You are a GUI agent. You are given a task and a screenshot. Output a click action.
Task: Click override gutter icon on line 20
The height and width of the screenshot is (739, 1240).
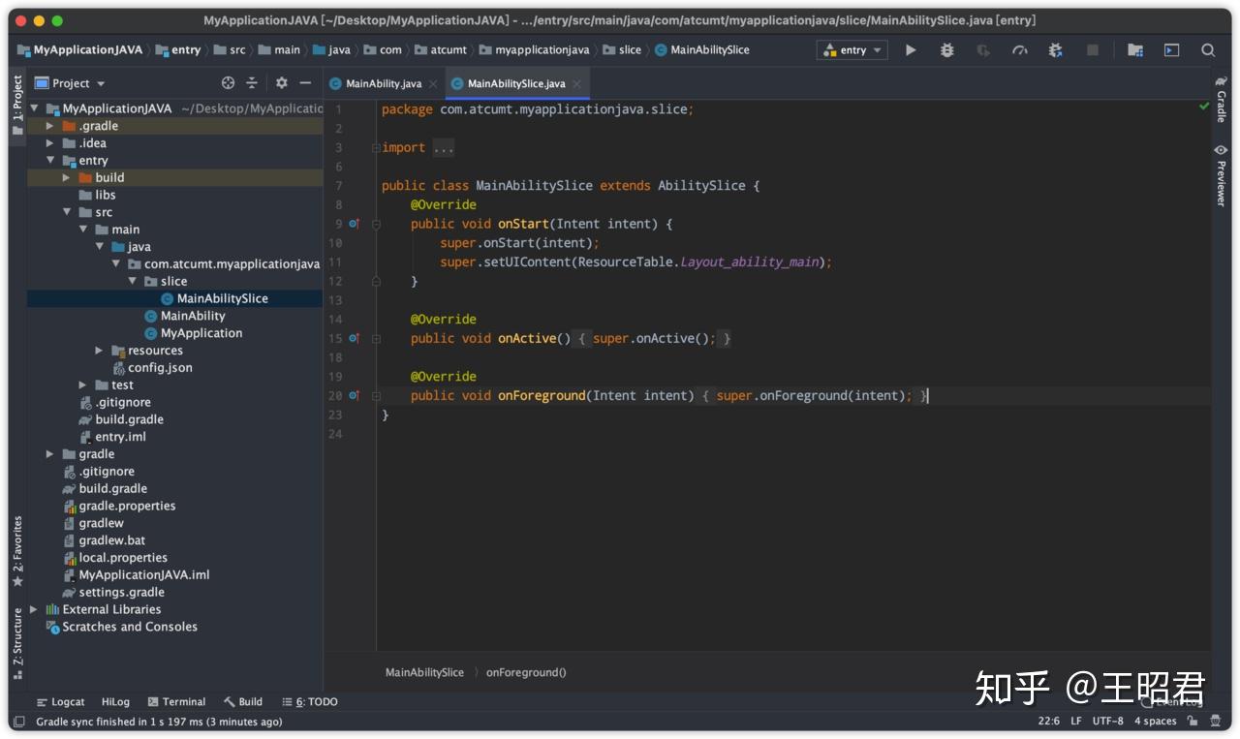coord(354,395)
